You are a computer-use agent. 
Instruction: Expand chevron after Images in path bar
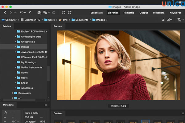(x=107, y=20)
